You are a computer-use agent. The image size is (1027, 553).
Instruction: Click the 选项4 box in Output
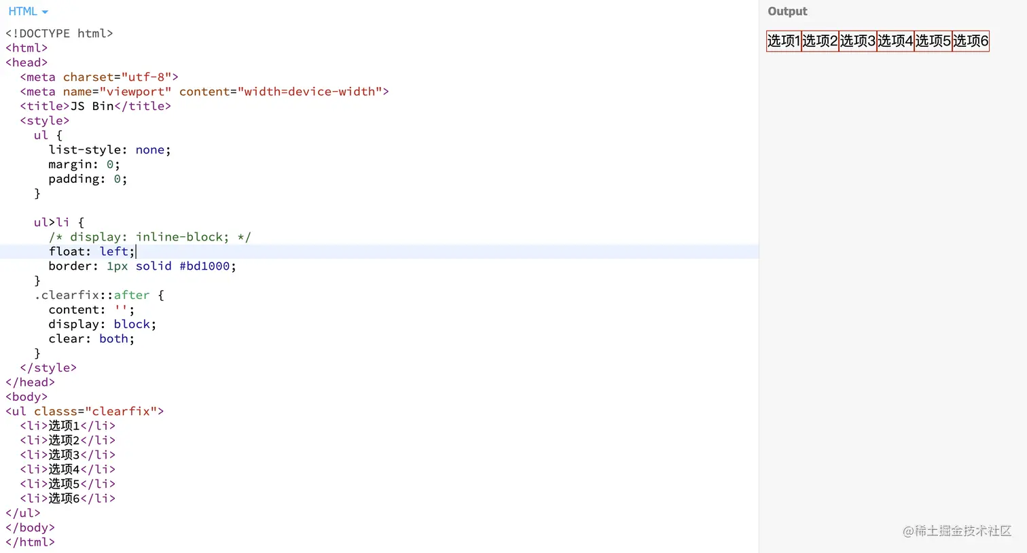[x=895, y=41]
